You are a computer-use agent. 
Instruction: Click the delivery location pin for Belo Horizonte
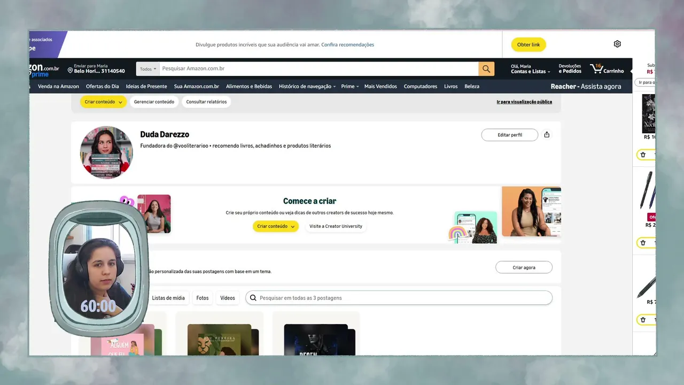(70, 70)
